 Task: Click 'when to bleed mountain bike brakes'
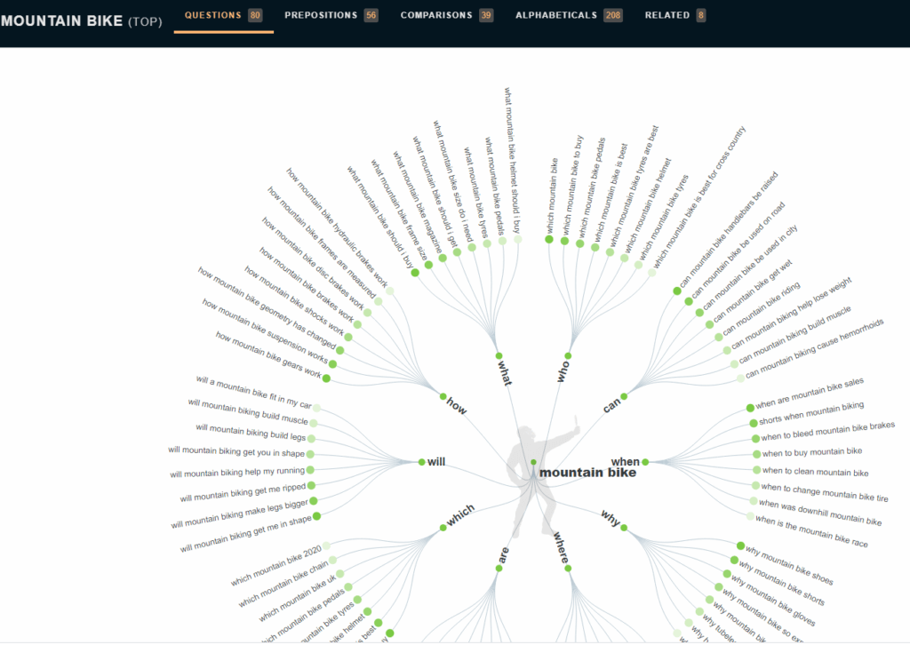[828, 431]
